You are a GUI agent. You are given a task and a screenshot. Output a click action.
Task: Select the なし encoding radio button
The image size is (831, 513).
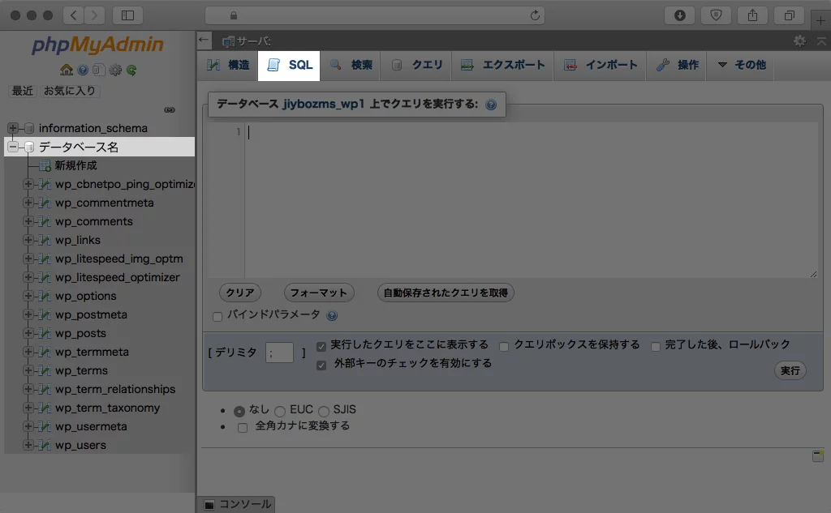(x=239, y=412)
